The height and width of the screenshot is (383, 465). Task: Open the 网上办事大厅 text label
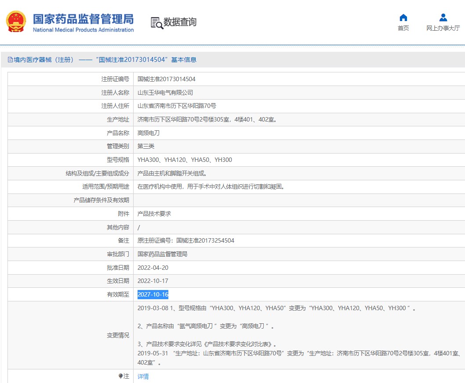pos(443,28)
